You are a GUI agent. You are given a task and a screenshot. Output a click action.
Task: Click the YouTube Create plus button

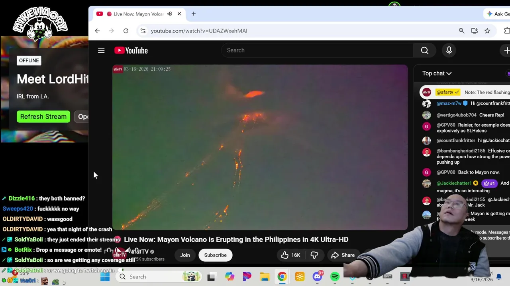point(506,50)
